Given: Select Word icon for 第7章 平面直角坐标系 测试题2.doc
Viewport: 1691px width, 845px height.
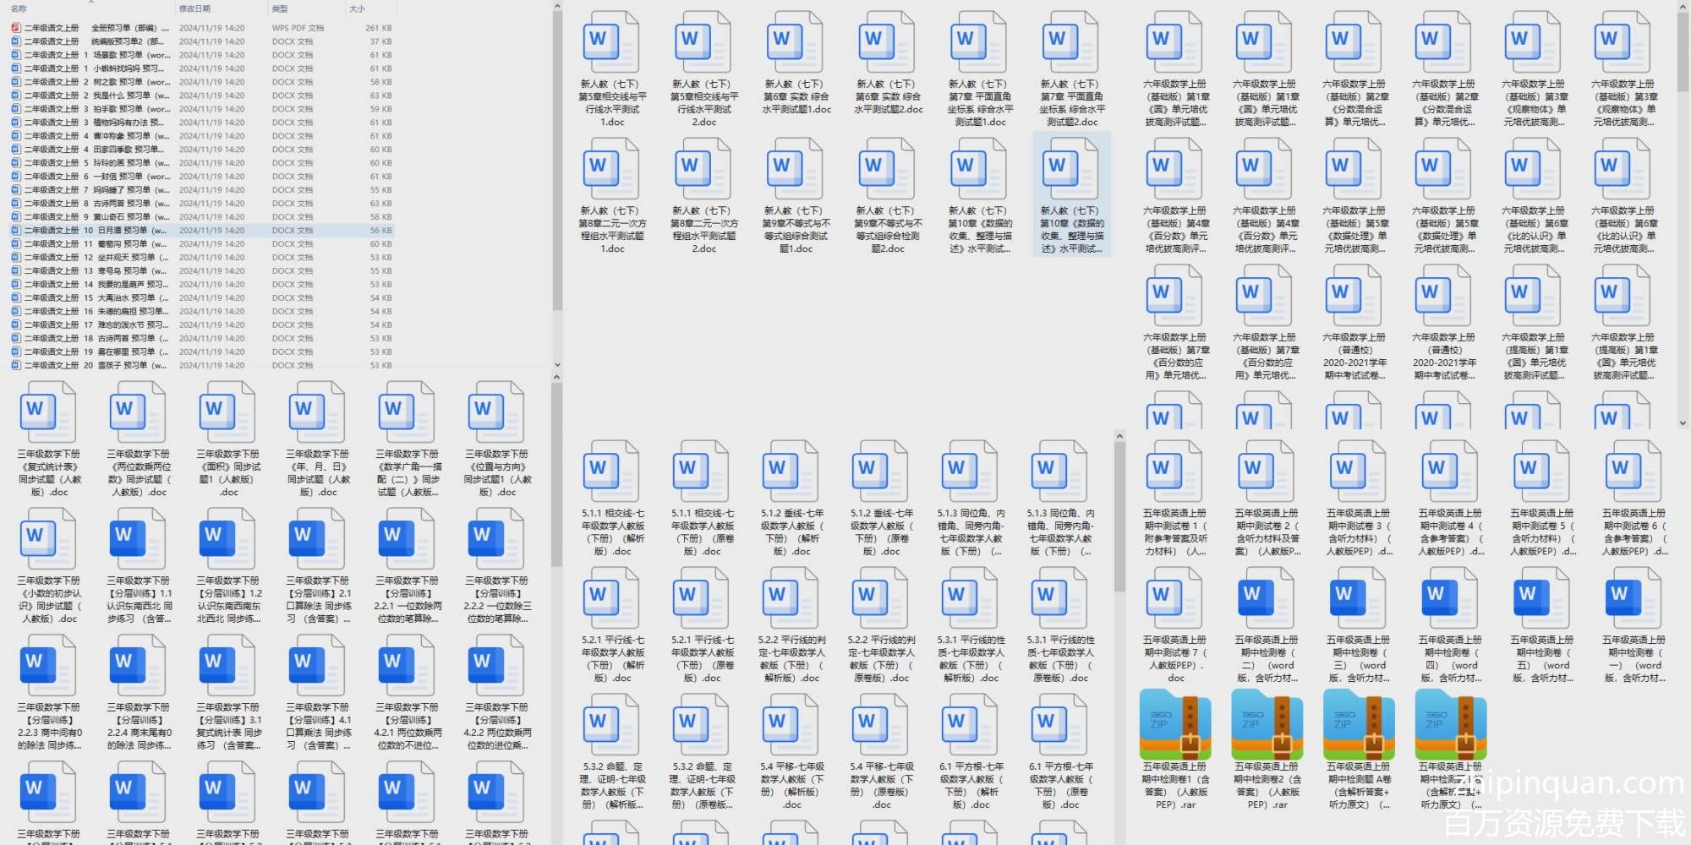Looking at the screenshot, I should [x=1071, y=42].
